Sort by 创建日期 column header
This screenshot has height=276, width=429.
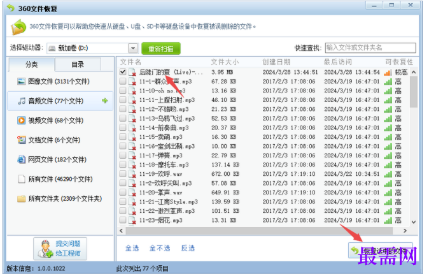pyautogui.click(x=276, y=62)
